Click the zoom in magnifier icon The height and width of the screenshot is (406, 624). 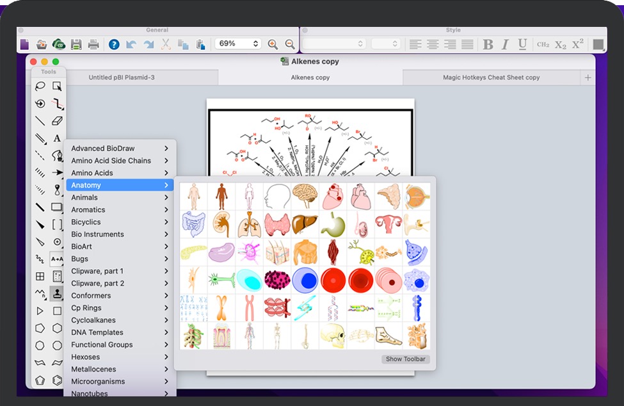[x=273, y=44]
